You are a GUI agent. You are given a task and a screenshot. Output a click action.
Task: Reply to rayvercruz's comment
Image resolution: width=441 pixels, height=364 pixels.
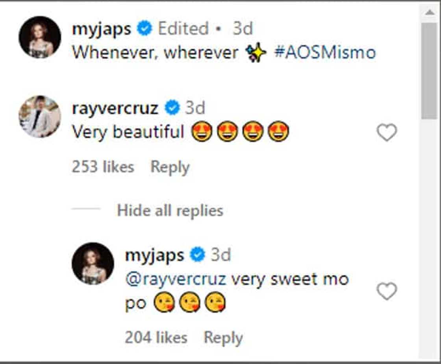click(x=170, y=167)
